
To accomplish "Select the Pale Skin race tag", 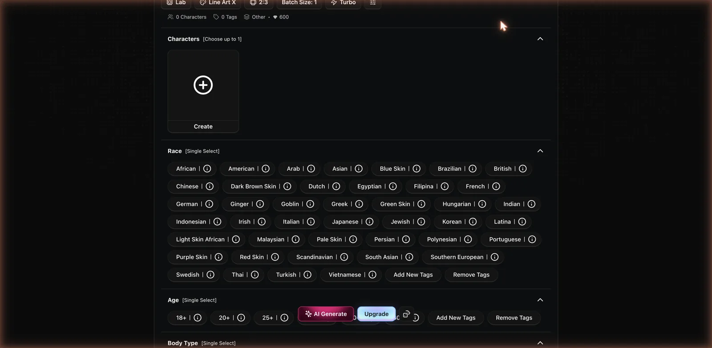I will pyautogui.click(x=329, y=240).
